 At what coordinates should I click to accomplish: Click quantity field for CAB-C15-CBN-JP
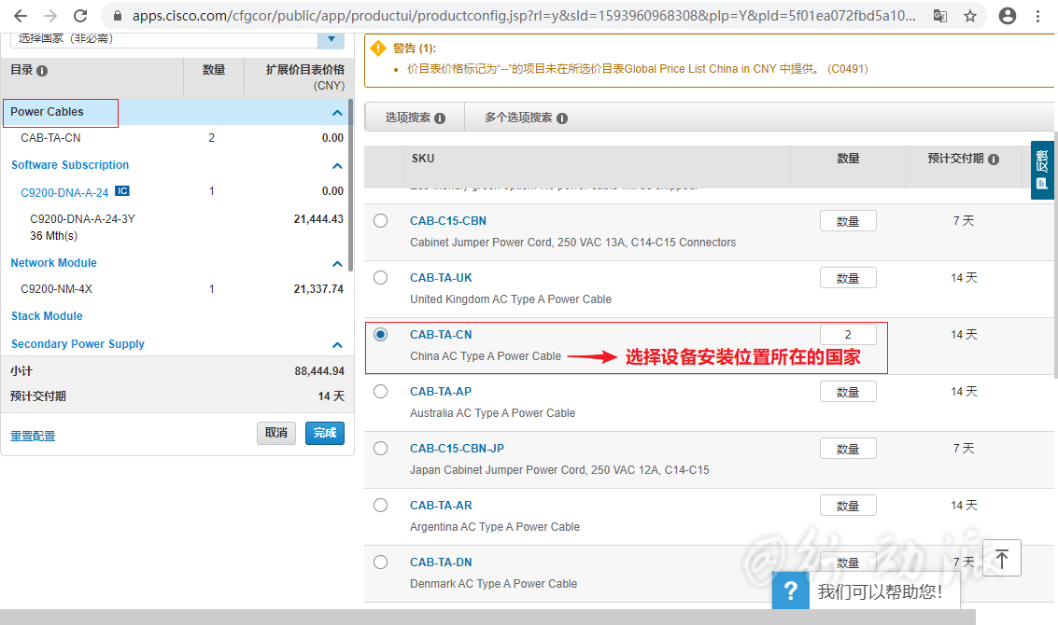pyautogui.click(x=848, y=449)
